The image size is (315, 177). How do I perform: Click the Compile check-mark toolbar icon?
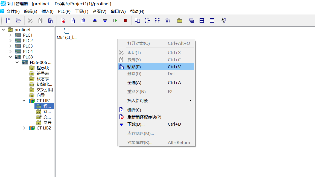point(73,20)
